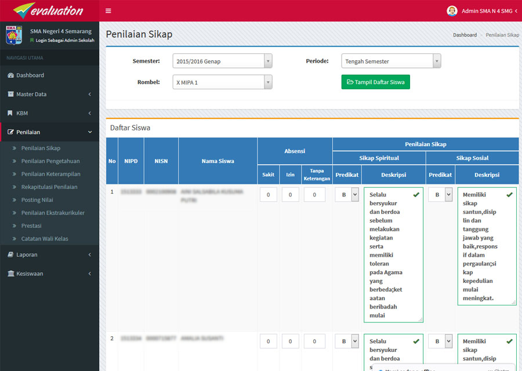Click the SMA Negeri 4 school emblem
This screenshot has width=522, height=371.
[x=14, y=35]
